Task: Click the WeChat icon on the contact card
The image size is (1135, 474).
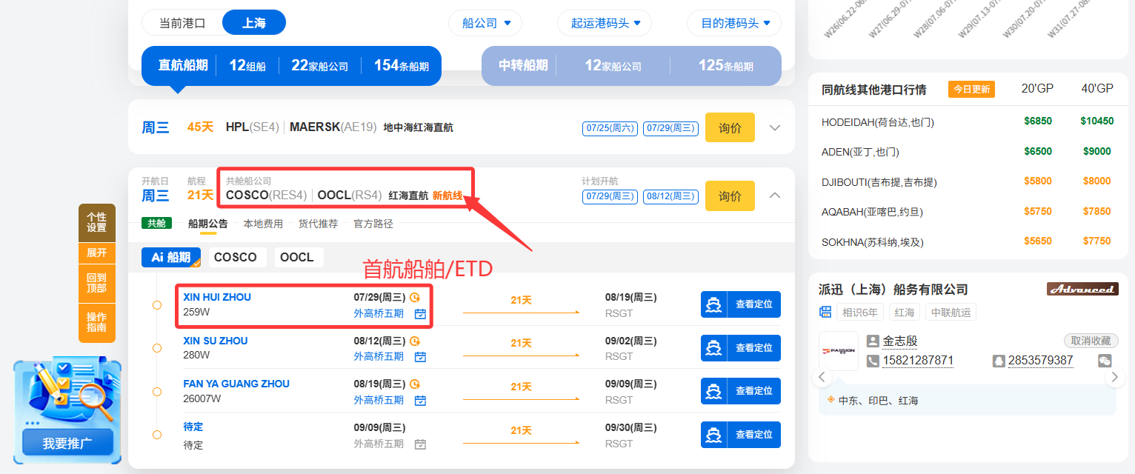Action: pos(1105,361)
